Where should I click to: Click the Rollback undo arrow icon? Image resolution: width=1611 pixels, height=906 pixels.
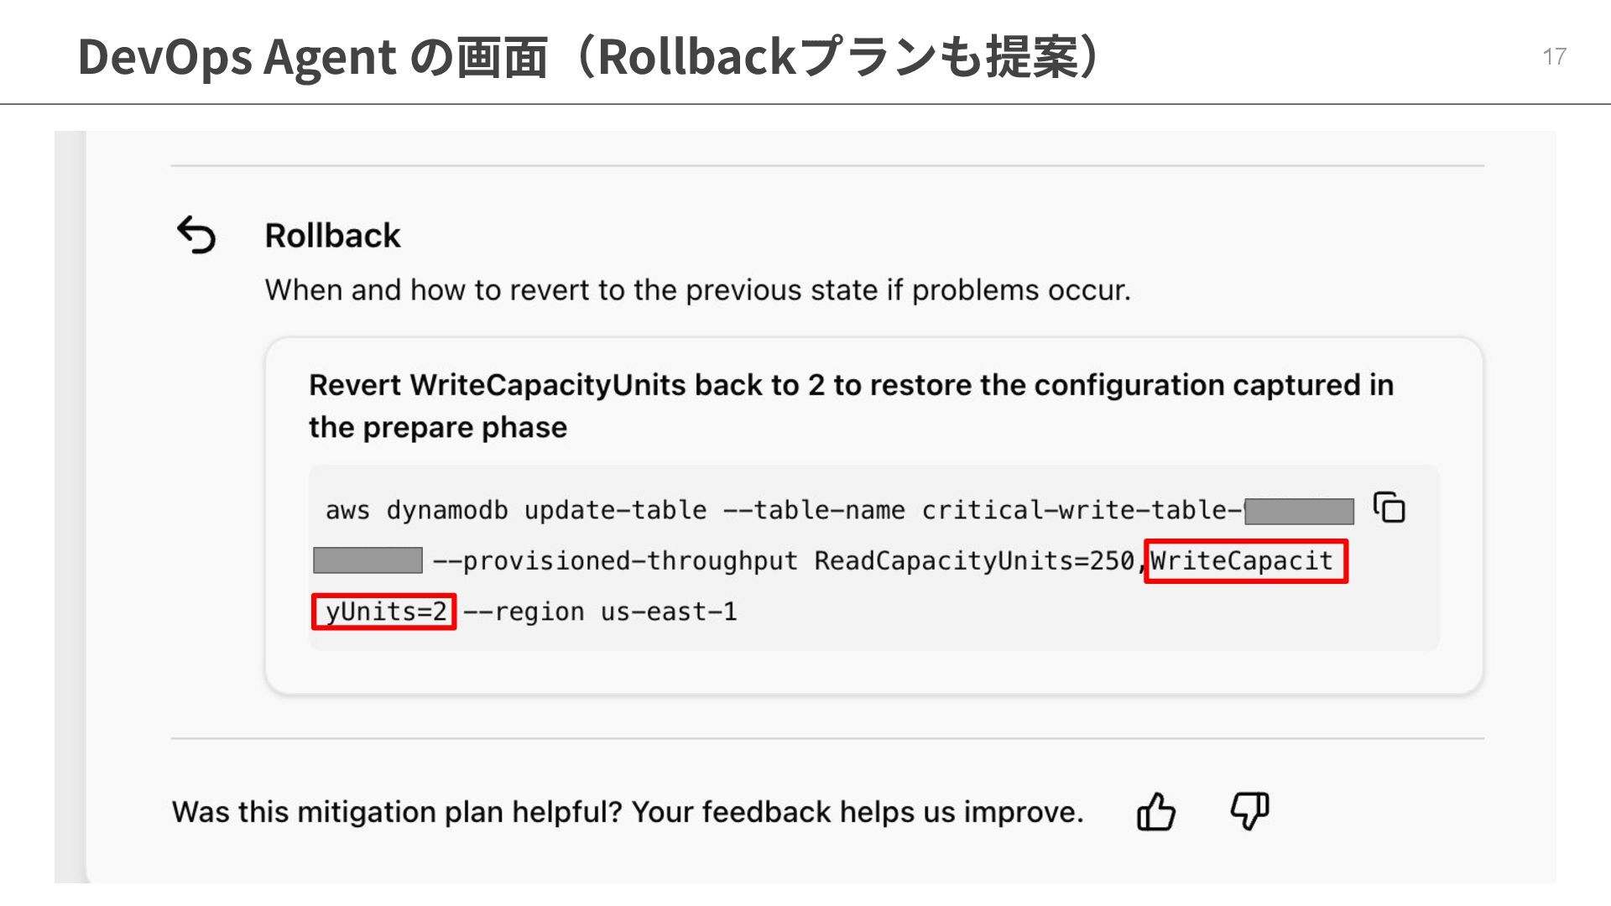[196, 235]
